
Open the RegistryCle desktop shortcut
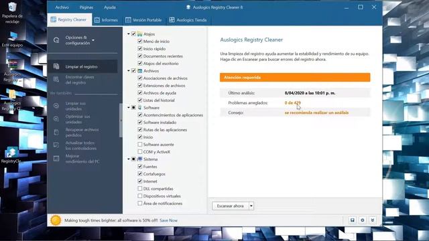tap(11, 155)
